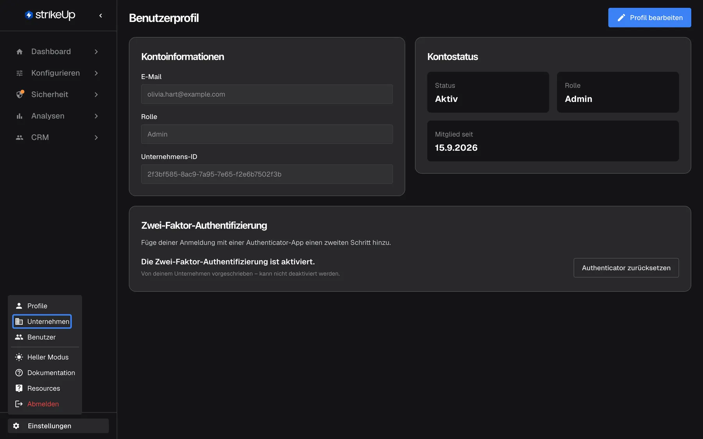703x439 pixels.
Task: Click the Kontoinformationen heading
Action: tap(182, 57)
